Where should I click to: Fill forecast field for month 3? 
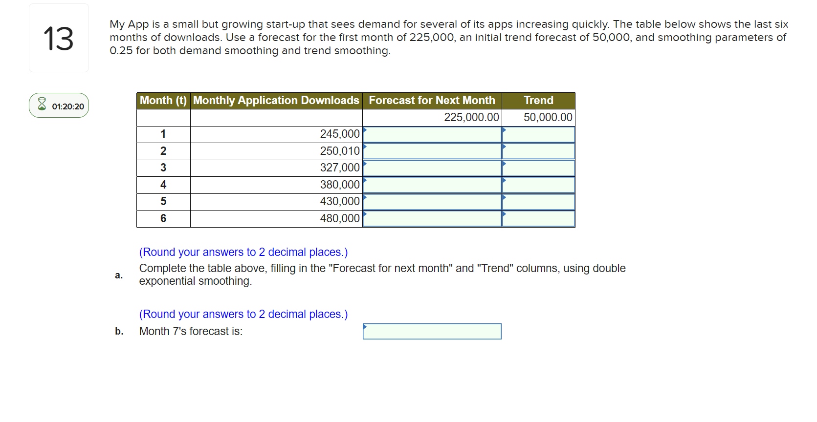tap(432, 168)
